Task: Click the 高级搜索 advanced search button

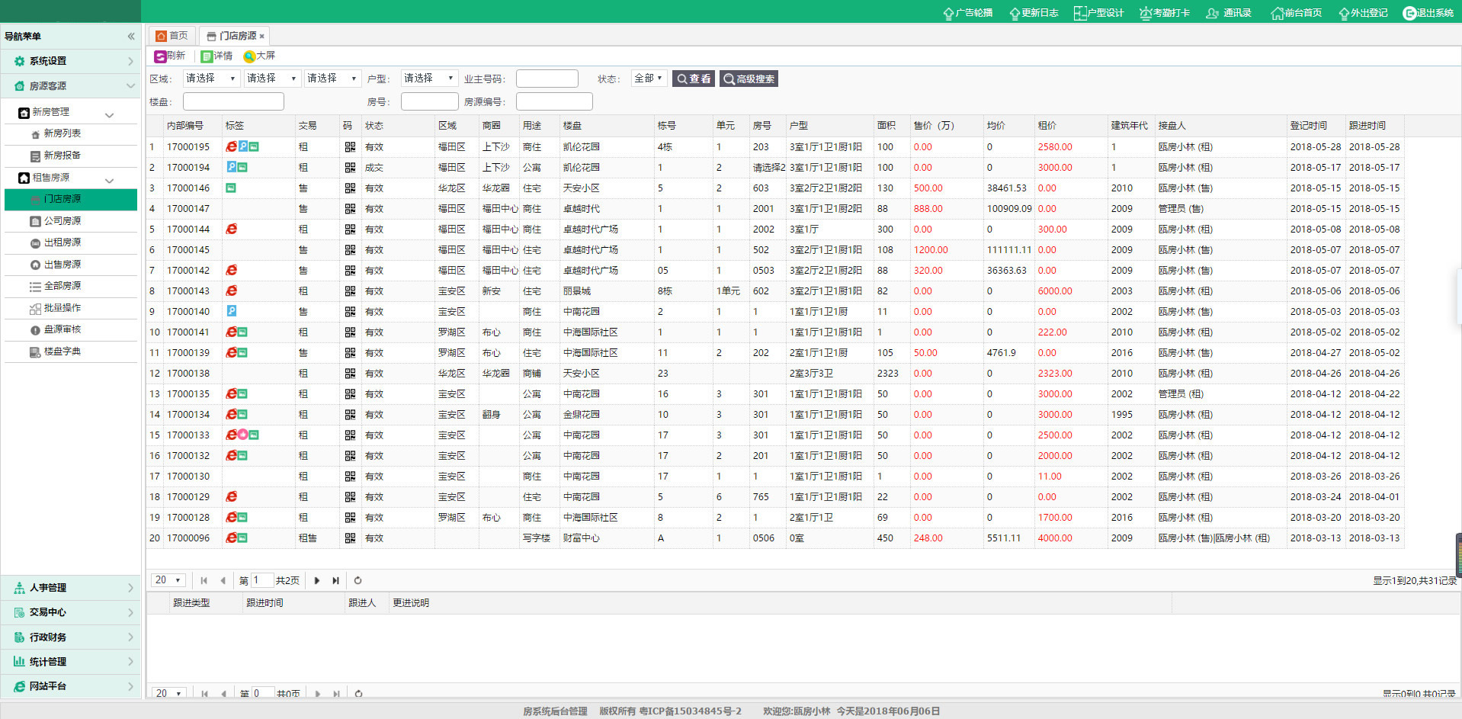Action: click(749, 79)
